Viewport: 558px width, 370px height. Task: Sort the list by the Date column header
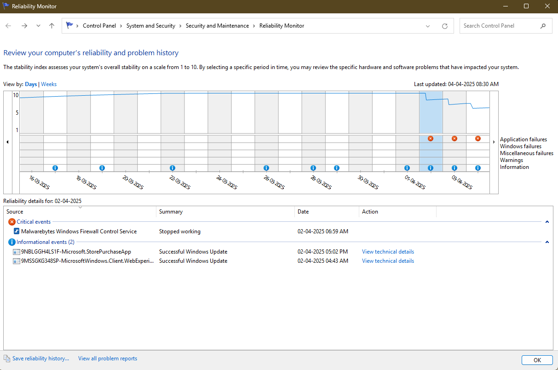pos(326,212)
